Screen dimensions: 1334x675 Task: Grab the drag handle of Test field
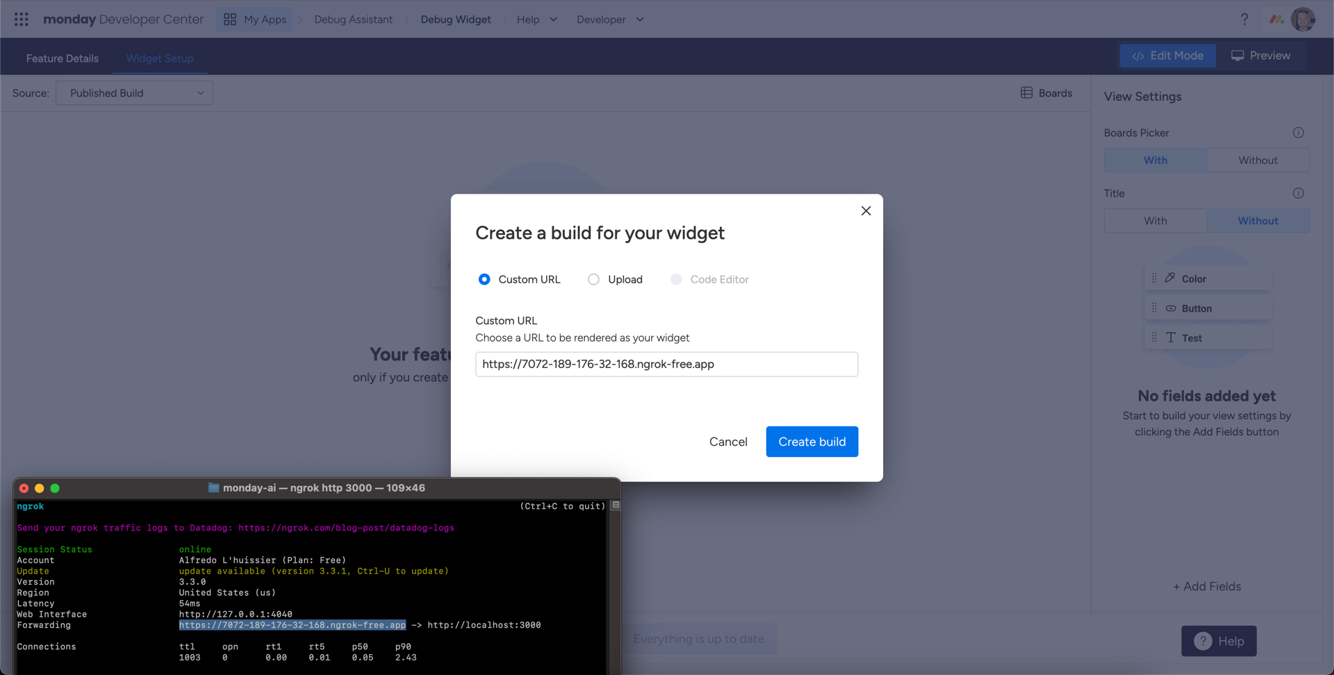click(x=1154, y=337)
